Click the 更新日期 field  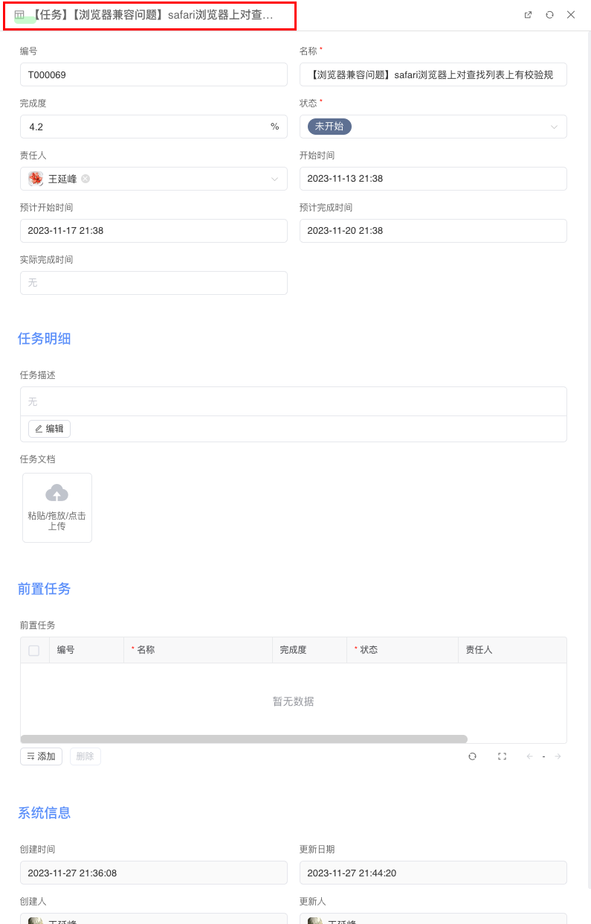(x=433, y=873)
